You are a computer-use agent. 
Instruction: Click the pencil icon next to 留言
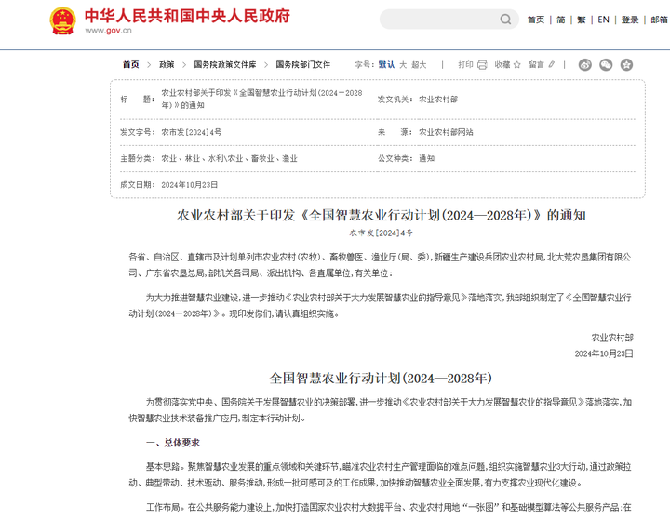click(x=552, y=64)
